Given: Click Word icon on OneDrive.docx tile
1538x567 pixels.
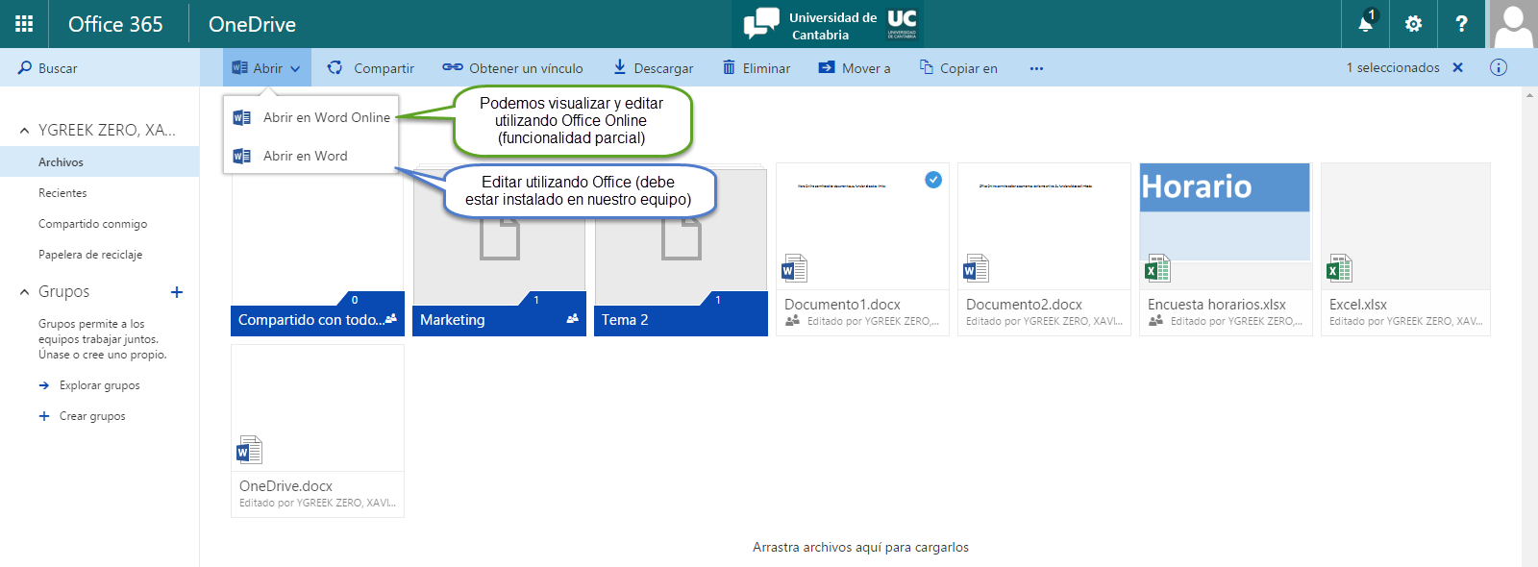Looking at the screenshot, I should 249,450.
